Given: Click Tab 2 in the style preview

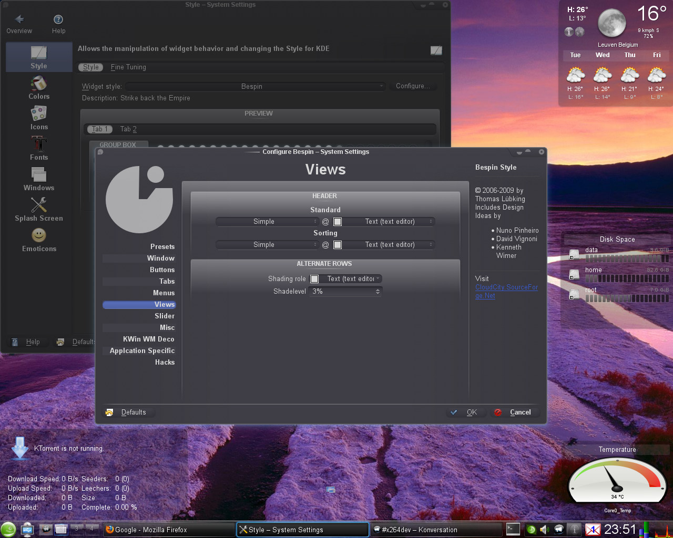Looking at the screenshot, I should click(x=128, y=129).
